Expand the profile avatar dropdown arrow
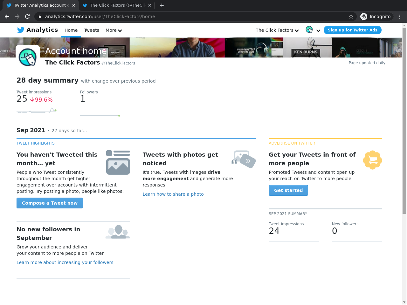Screen dimensions: 407x305 click(x=318, y=31)
